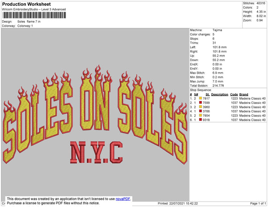Select the Max Jump value 7.0 mm
The image size is (268, 207).
(x=218, y=81)
